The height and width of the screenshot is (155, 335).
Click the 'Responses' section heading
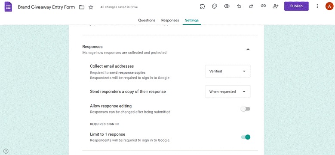92,47
